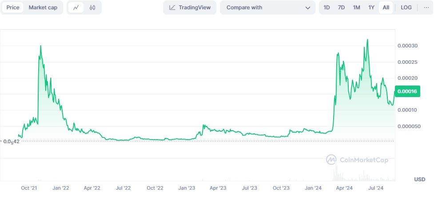Expand the Compare with dropdown
This screenshot has height=199, width=434.
tap(267, 8)
